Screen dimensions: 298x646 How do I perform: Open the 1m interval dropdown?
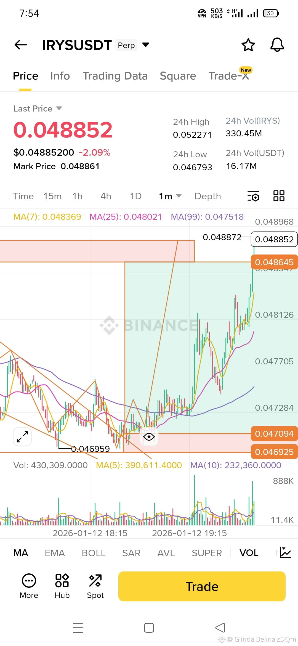coord(170,196)
